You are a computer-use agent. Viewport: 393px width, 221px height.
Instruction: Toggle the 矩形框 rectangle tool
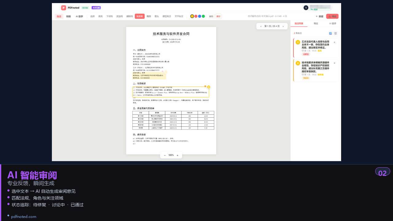click(x=140, y=16)
